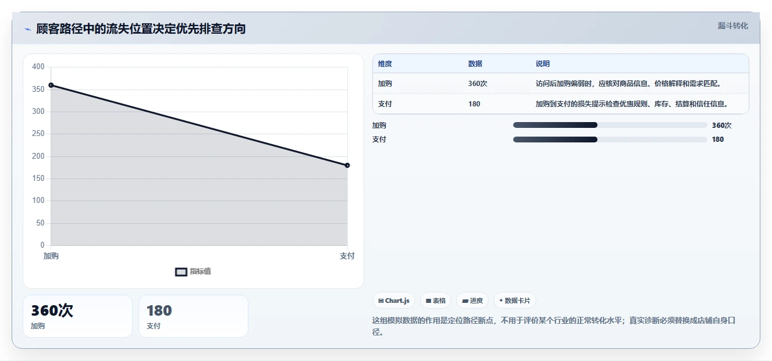The height and width of the screenshot is (361, 772).
Task: Click the 加购 cell in table
Action: 385,84
